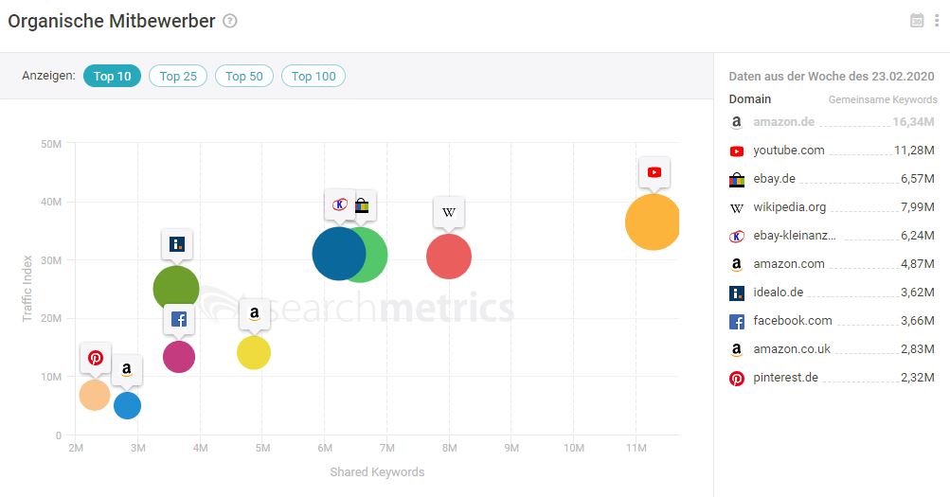950x497 pixels.
Task: Click amazon.com in the domain list
Action: pos(788,264)
